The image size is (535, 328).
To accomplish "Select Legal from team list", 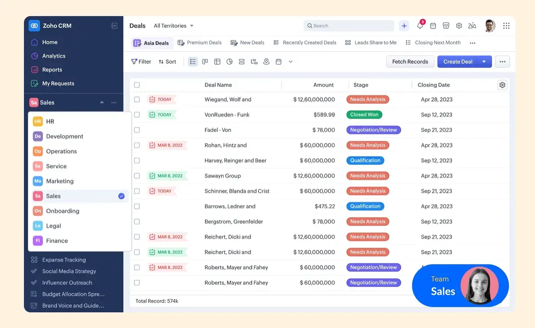I will [79, 226].
